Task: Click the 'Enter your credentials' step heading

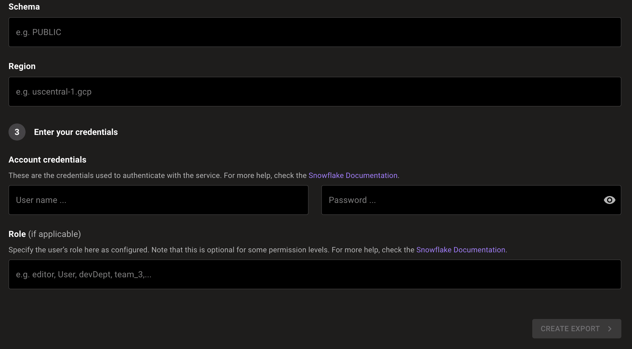Action: pyautogui.click(x=76, y=132)
